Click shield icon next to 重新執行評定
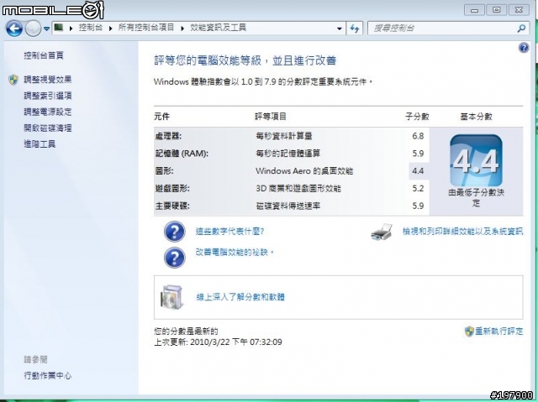This screenshot has width=538, height=402. [469, 332]
